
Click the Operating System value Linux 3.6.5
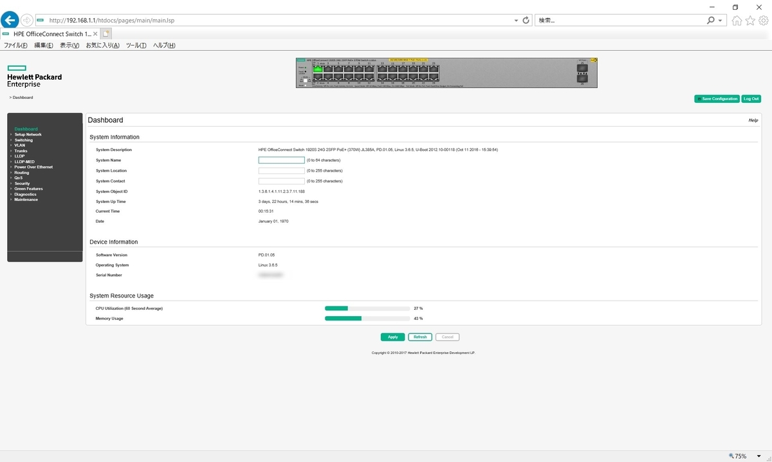click(268, 265)
